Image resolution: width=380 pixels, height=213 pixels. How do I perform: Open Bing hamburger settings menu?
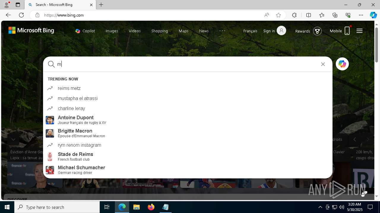[x=360, y=31]
